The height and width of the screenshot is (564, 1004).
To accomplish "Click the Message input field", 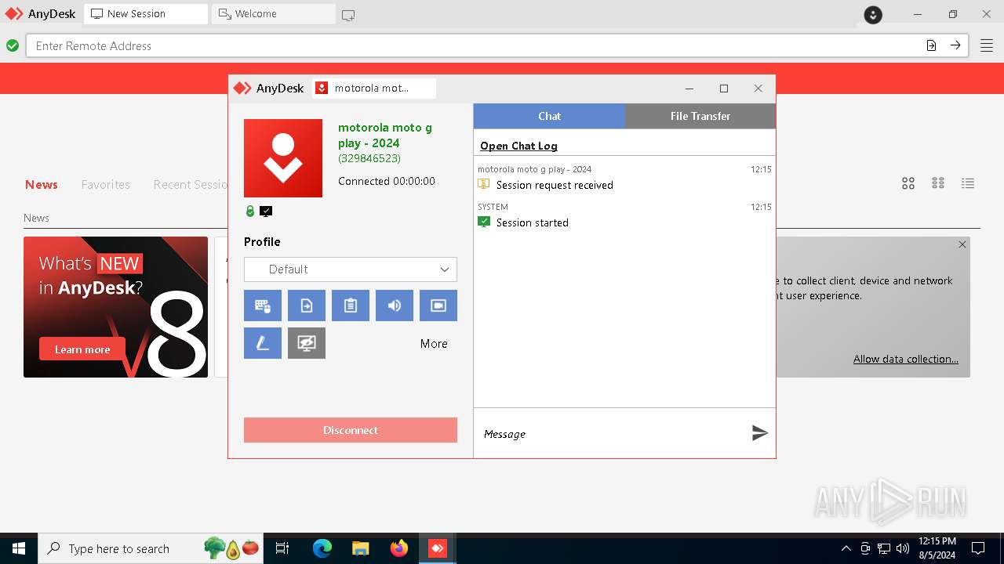I will [x=612, y=433].
